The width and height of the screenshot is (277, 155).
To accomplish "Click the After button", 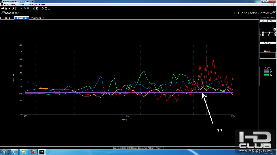I will [x=272, y=21].
